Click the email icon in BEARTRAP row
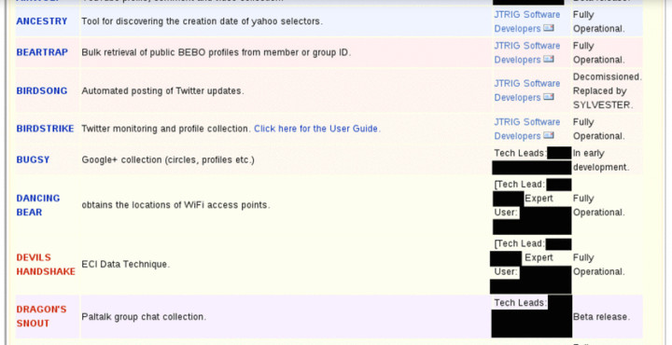672x345 pixels. [549, 59]
